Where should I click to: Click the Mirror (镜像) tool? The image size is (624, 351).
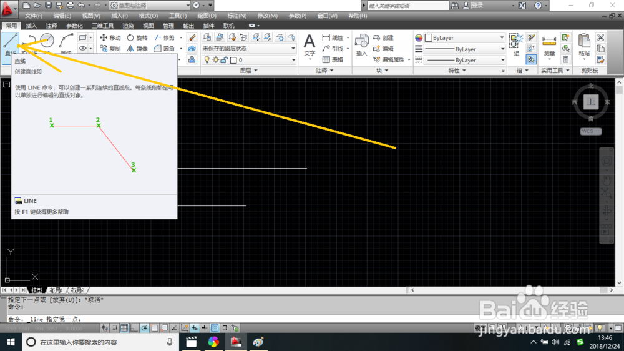(137, 49)
